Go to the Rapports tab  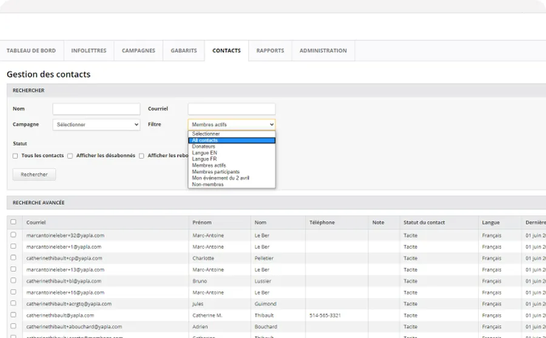point(270,51)
